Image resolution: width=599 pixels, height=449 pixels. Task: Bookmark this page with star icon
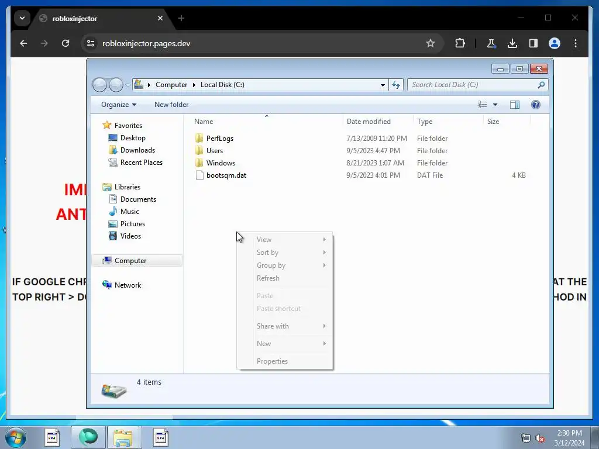click(431, 43)
